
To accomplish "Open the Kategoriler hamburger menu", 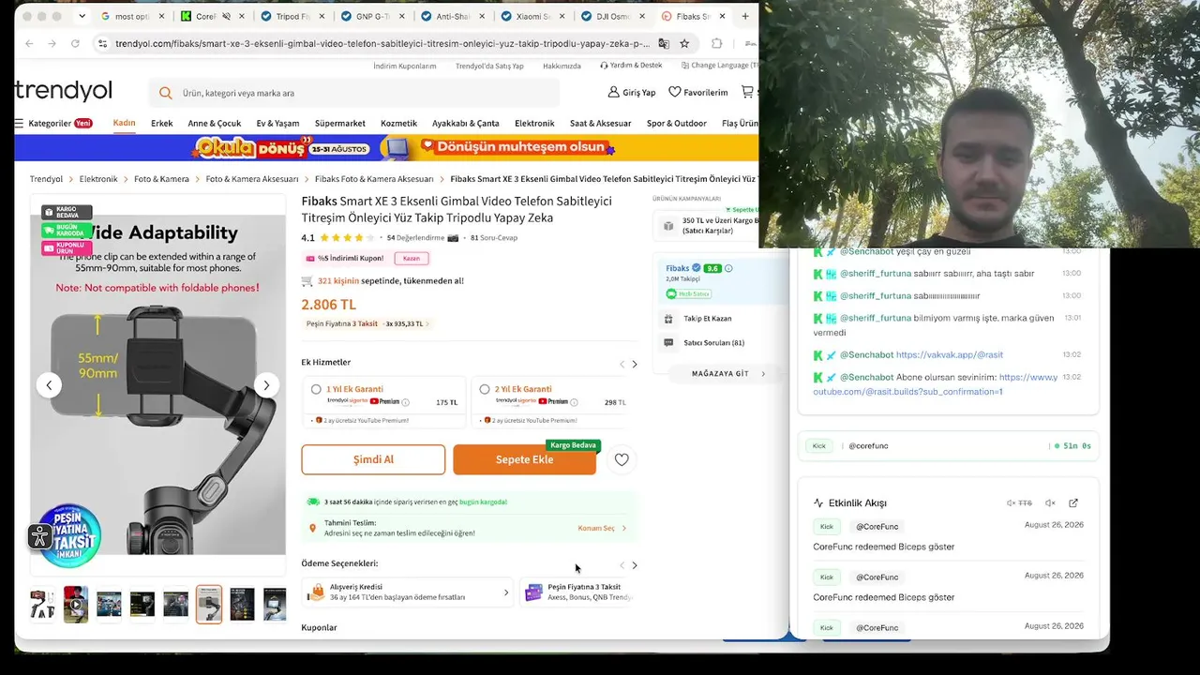I will click(19, 123).
